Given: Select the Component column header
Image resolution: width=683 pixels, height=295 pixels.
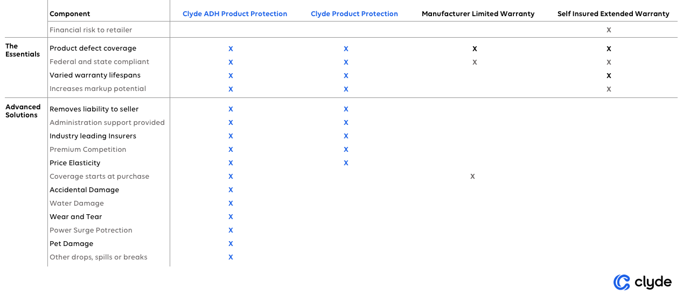Looking at the screenshot, I should [70, 14].
